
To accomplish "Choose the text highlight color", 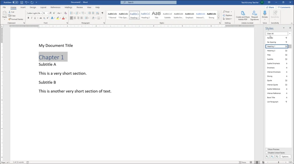I will 58,18.
